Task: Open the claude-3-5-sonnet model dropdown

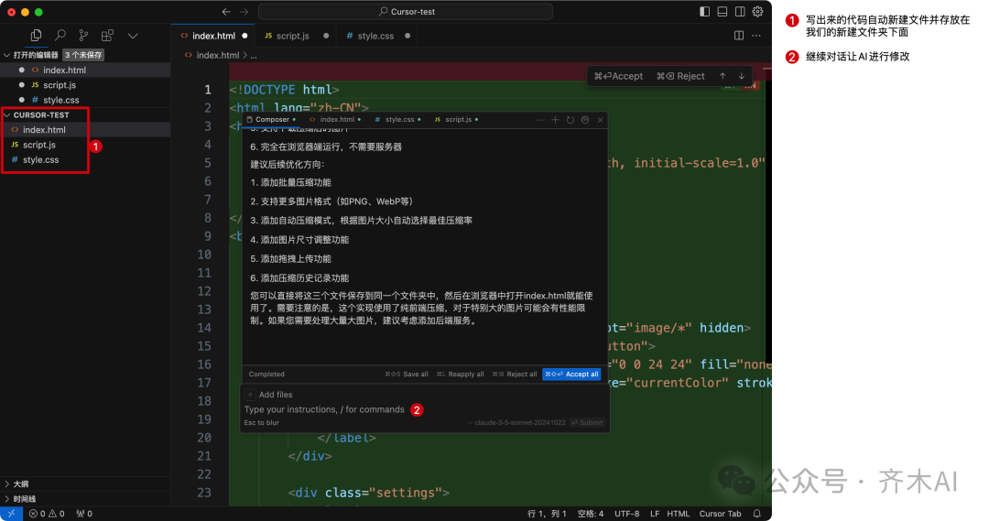Action: click(x=516, y=423)
